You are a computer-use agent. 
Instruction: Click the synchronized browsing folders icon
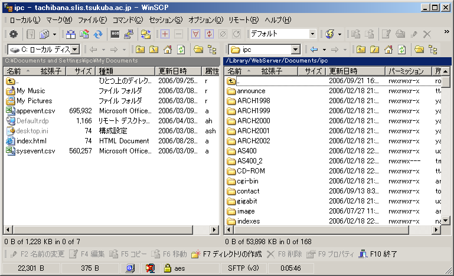[146, 34]
